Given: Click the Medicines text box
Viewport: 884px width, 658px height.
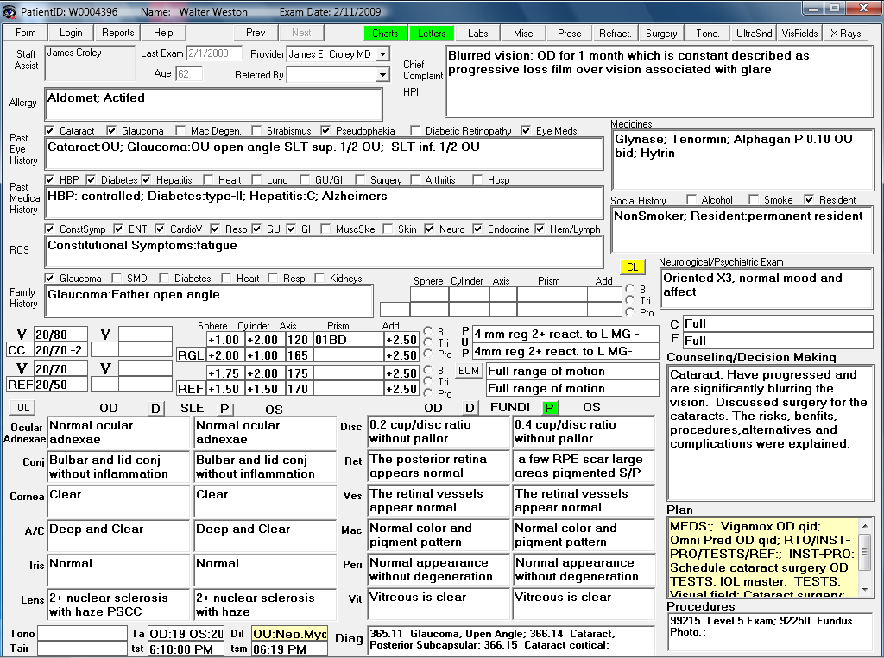Looking at the screenshot, I should [742, 160].
